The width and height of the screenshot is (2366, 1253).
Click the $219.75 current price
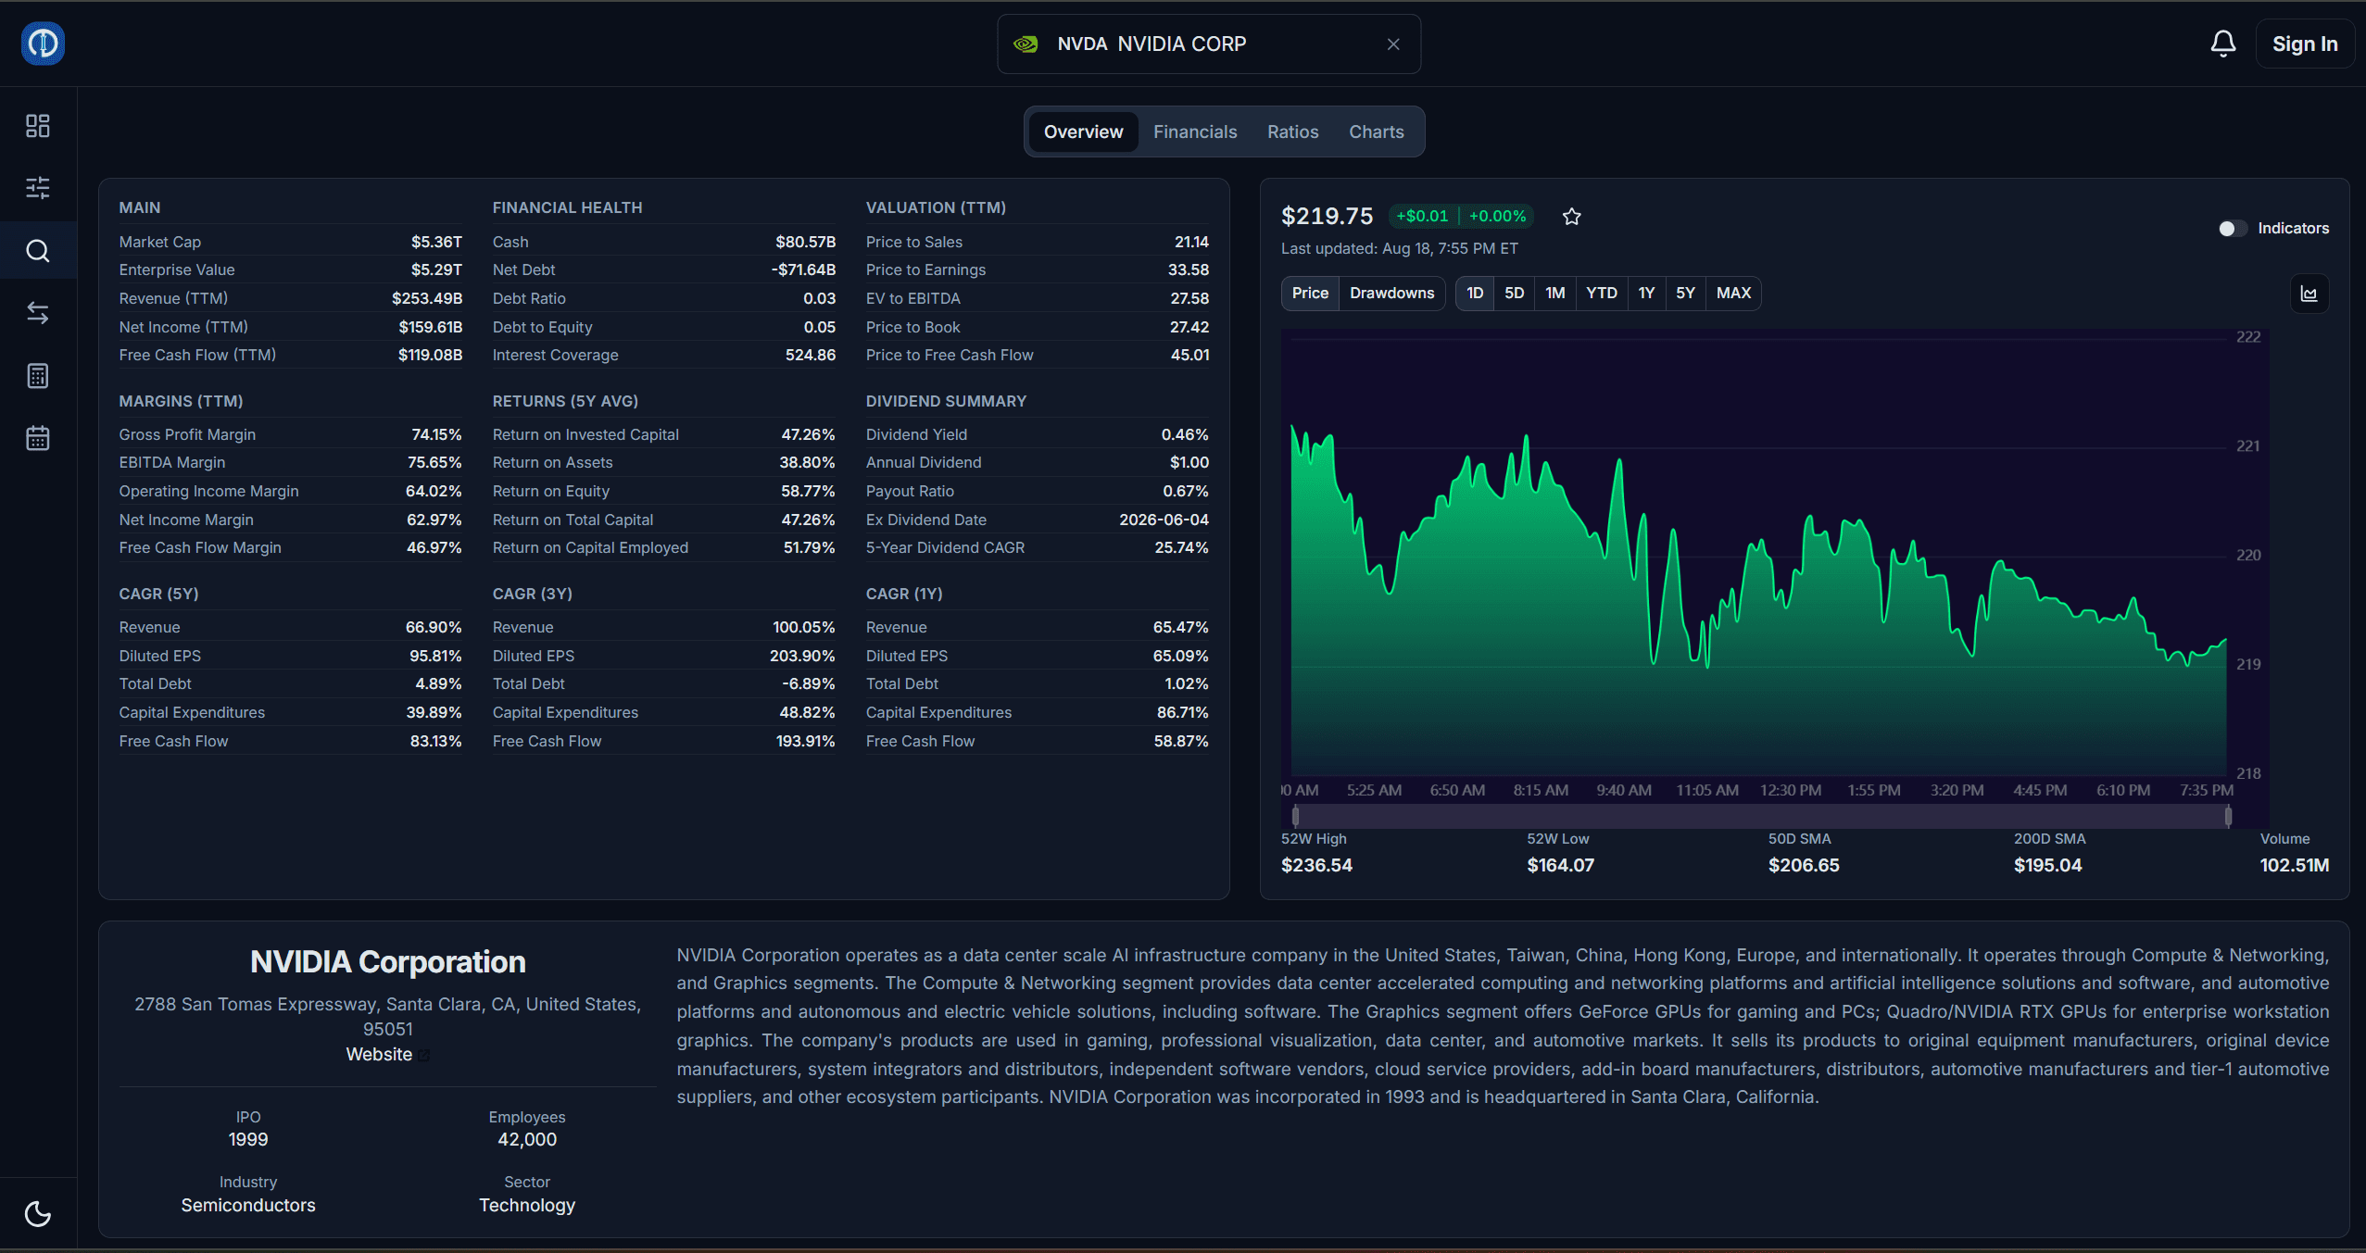(1327, 217)
